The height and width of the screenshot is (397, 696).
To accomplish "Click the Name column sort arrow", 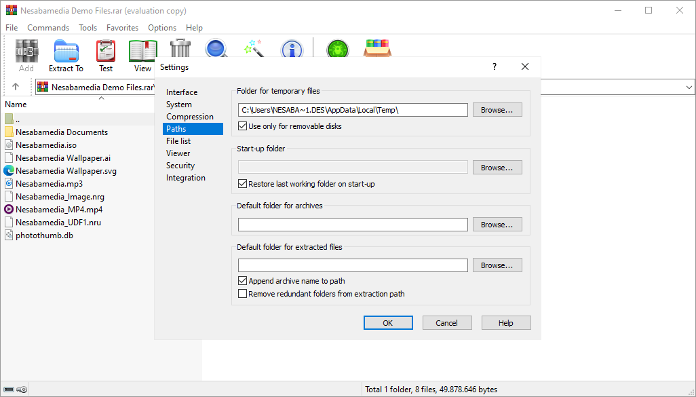I will point(101,98).
